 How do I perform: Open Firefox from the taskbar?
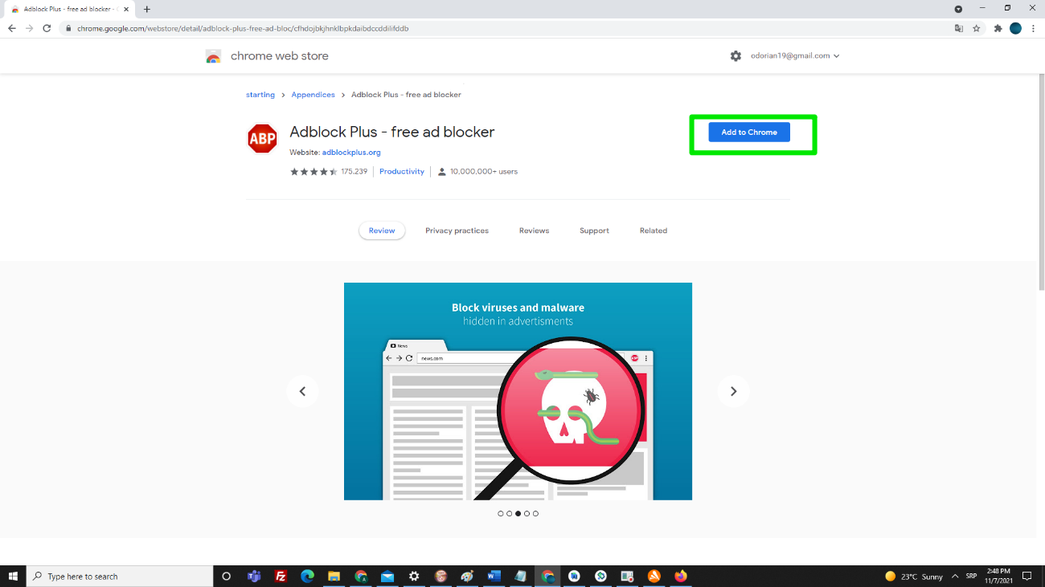tap(681, 577)
